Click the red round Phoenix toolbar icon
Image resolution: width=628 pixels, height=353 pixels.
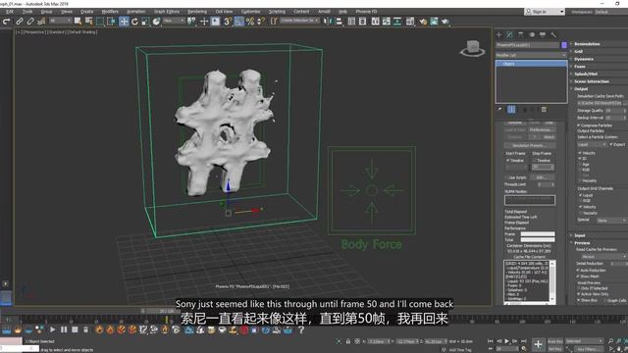pyautogui.click(x=244, y=330)
